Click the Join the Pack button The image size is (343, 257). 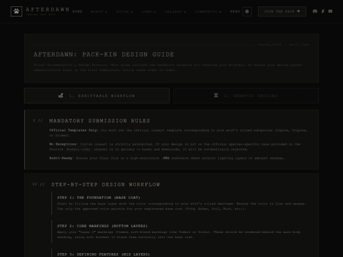coord(282,11)
